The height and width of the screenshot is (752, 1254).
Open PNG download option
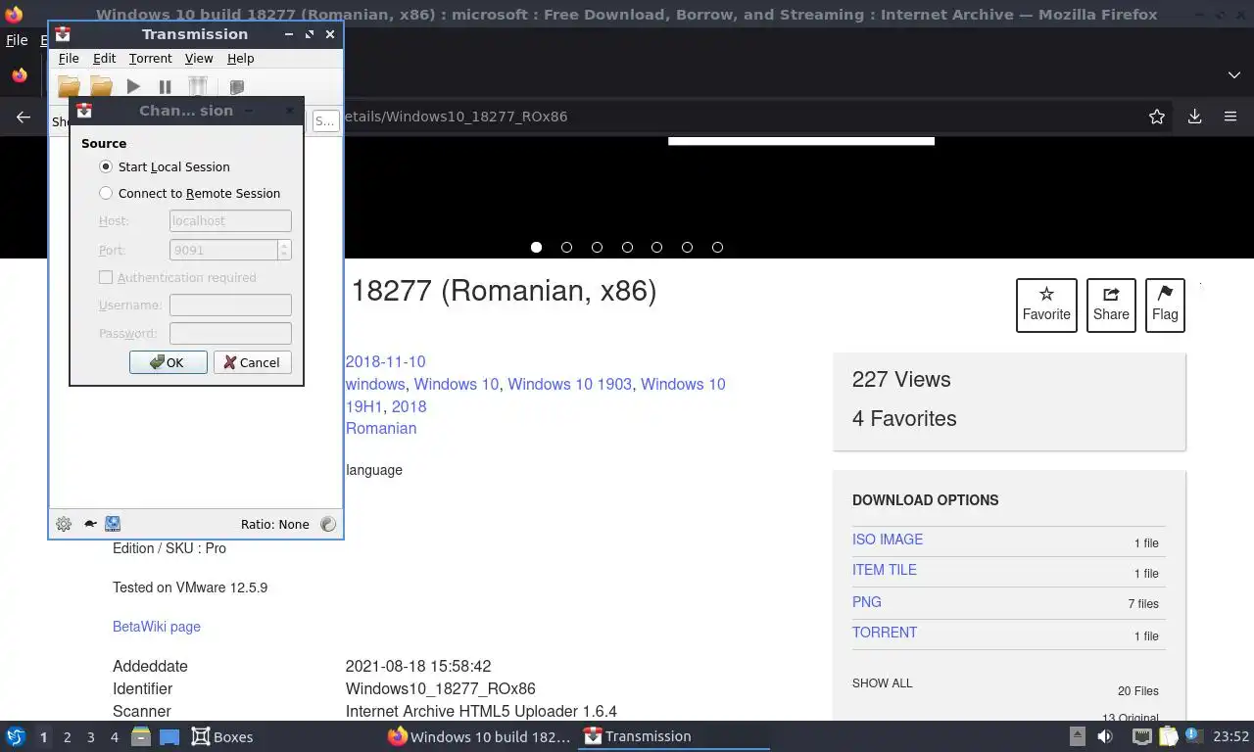coord(867,602)
